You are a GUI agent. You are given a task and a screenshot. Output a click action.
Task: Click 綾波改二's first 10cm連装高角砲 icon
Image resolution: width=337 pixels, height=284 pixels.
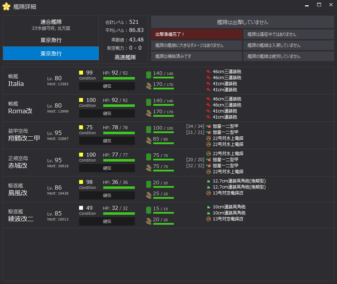point(209,207)
